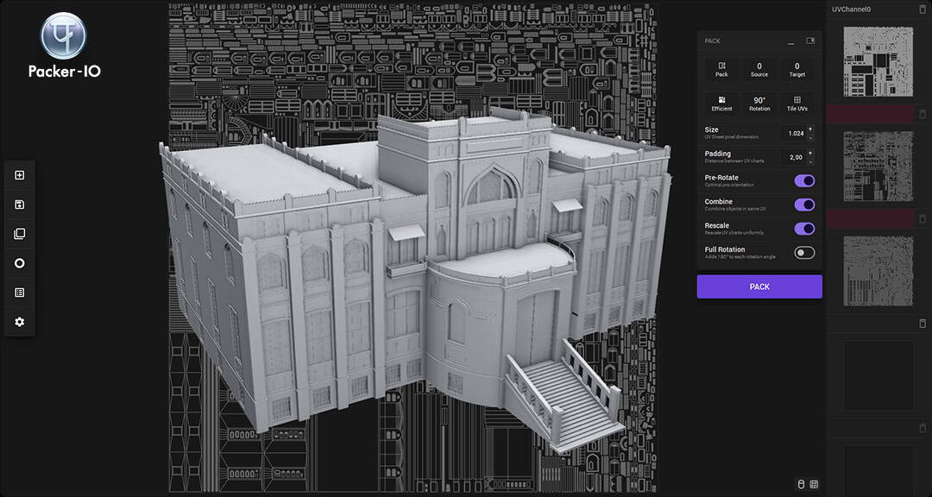This screenshot has height=497, width=932.
Task: Select the second UV layout thumbnail
Action: pyautogui.click(x=878, y=167)
